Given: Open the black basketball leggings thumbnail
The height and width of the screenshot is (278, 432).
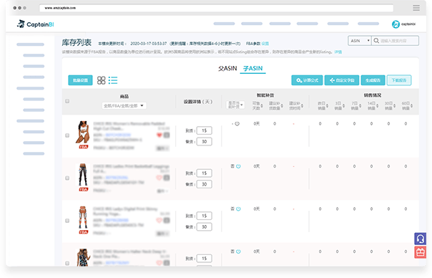Looking at the screenshot, I should (83, 175).
